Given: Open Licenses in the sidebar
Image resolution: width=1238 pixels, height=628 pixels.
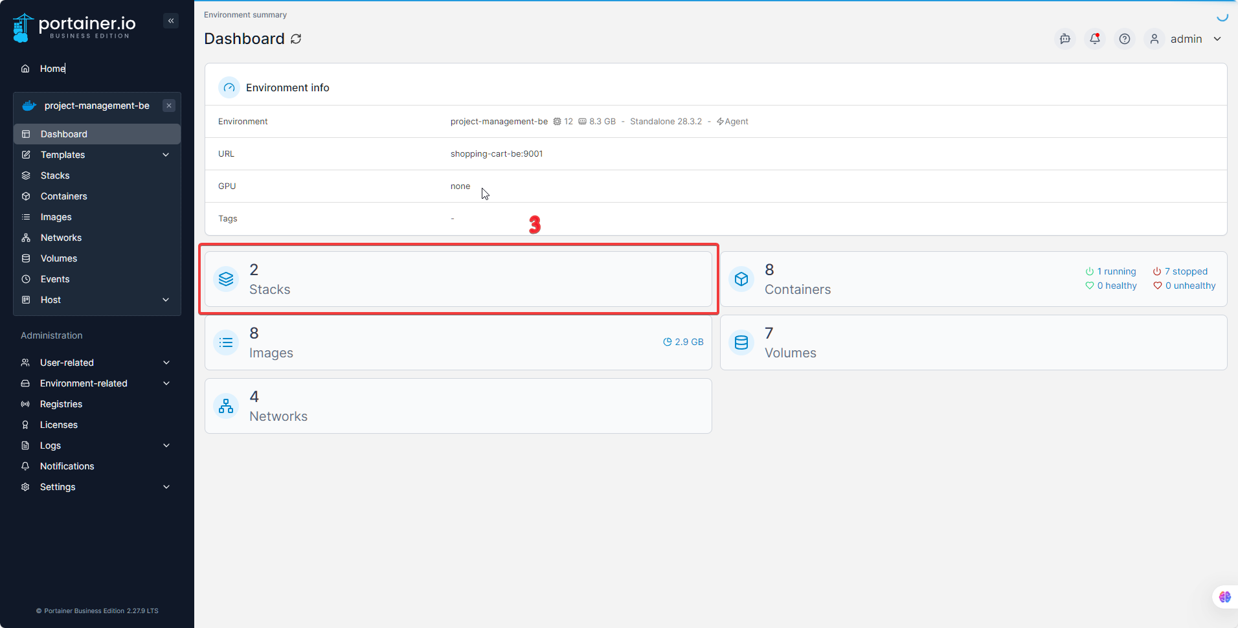Looking at the screenshot, I should 97,425.
